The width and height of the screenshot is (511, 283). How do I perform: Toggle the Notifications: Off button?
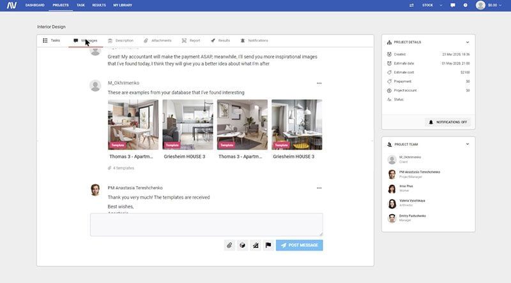448,122
